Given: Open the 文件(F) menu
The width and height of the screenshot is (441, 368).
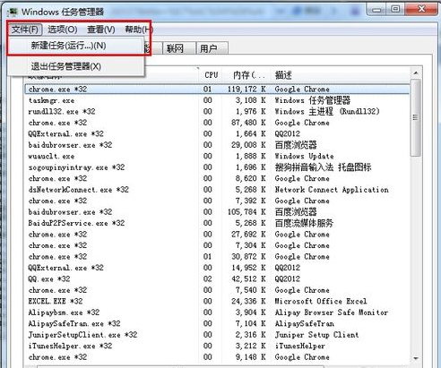Looking at the screenshot, I should coord(25,30).
